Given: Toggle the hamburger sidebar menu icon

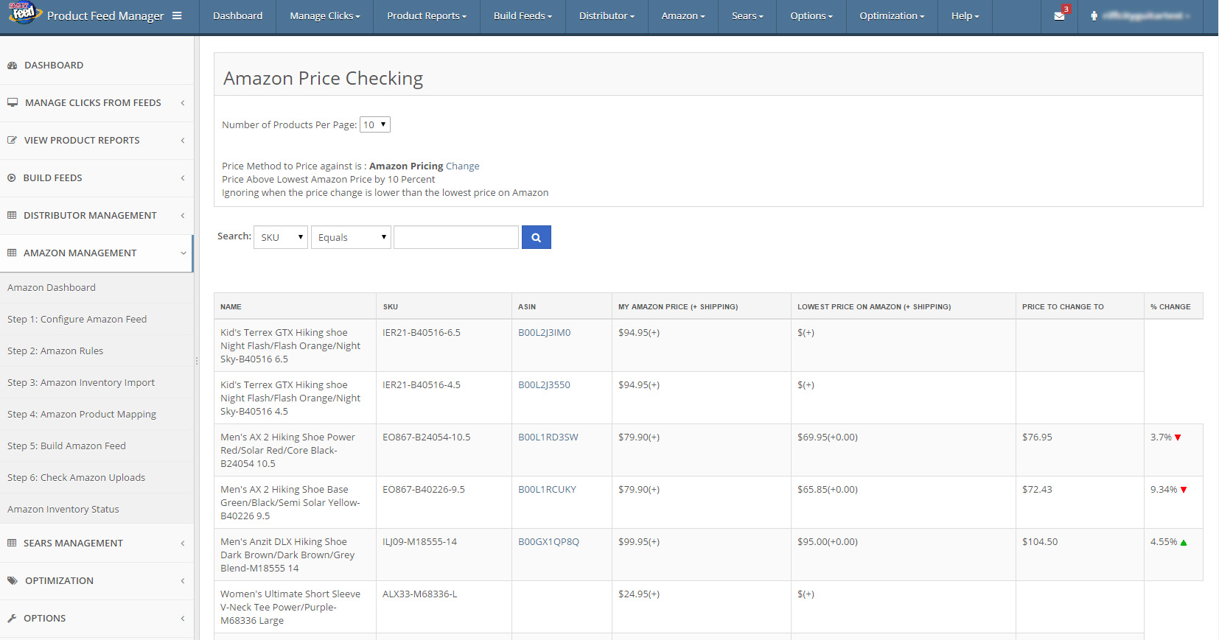Looking at the screenshot, I should tap(177, 15).
